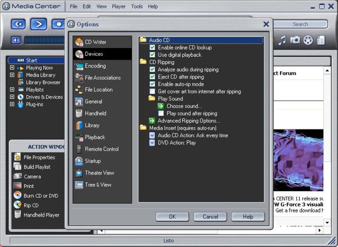Screen dimensions: 338x247
Task: Click the OK button
Action: coord(172,217)
